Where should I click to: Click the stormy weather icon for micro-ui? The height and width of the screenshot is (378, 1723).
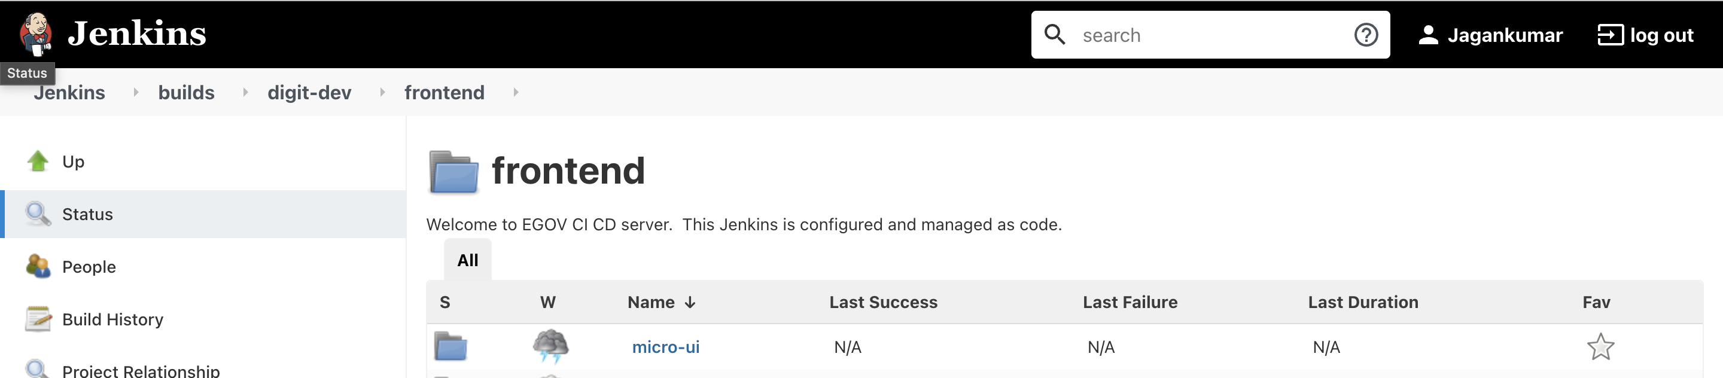point(550,346)
